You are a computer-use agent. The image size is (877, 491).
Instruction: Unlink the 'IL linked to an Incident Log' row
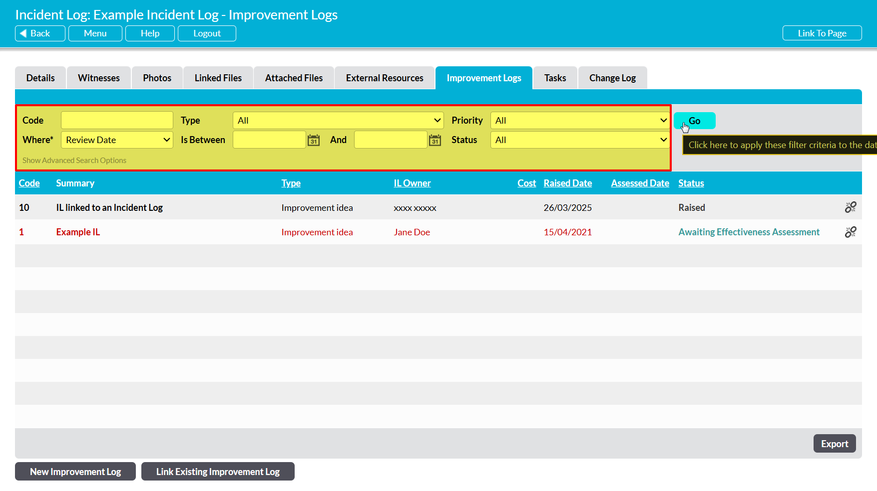point(851,207)
